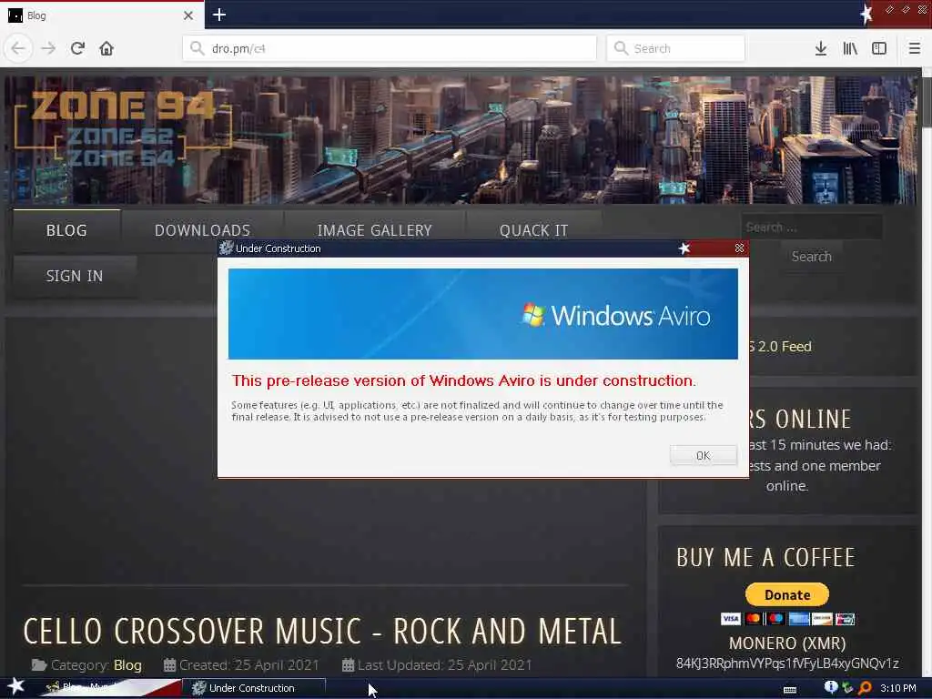Open a new browser tab
Image resolution: width=932 pixels, height=699 pixels.
point(219,15)
